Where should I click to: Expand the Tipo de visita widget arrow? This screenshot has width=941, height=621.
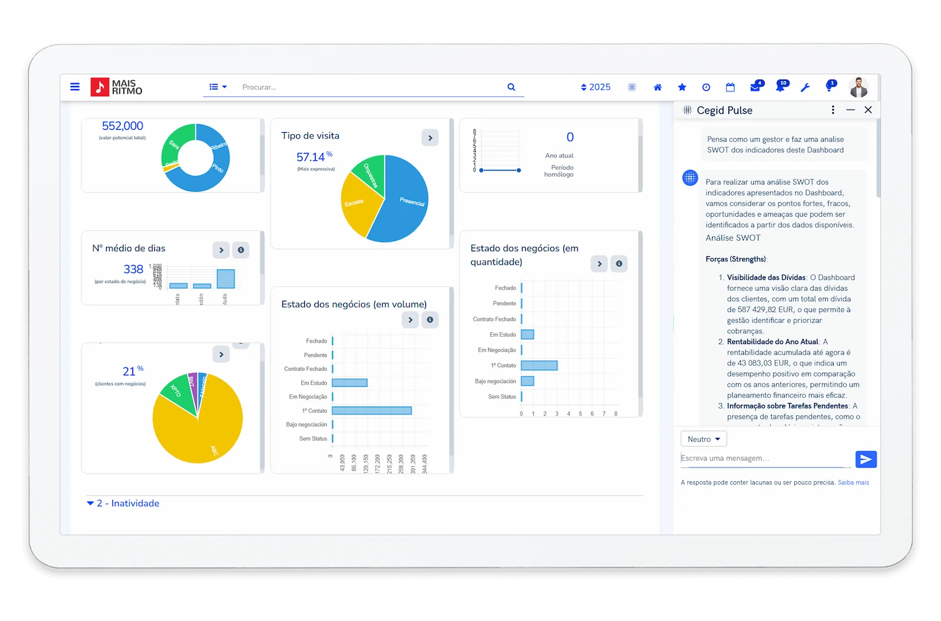coord(430,138)
